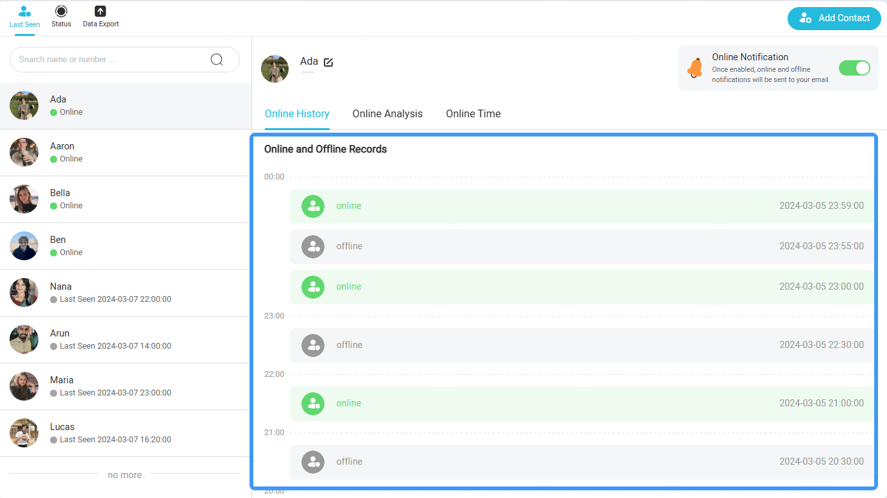The width and height of the screenshot is (887, 498).
Task: Select the Ada contact row
Action: click(x=126, y=106)
